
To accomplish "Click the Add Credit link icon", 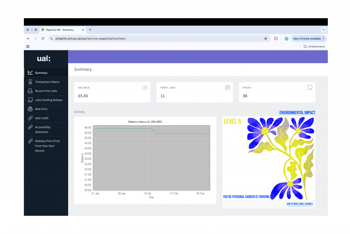I will pyautogui.click(x=30, y=118).
